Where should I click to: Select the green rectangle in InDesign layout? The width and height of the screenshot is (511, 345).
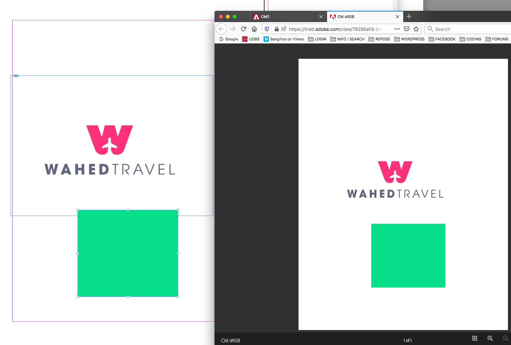pyautogui.click(x=128, y=253)
